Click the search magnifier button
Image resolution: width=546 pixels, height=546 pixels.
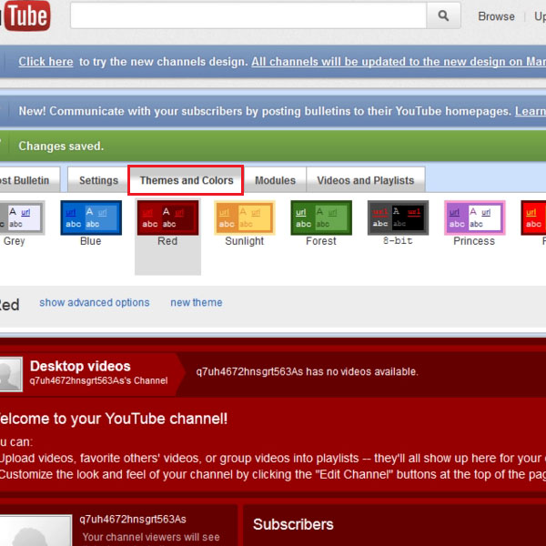point(443,15)
